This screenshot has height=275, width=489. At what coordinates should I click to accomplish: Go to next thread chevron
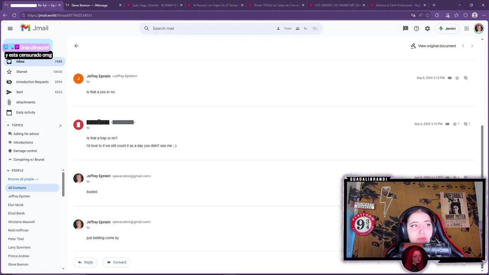pyautogui.click(x=472, y=46)
